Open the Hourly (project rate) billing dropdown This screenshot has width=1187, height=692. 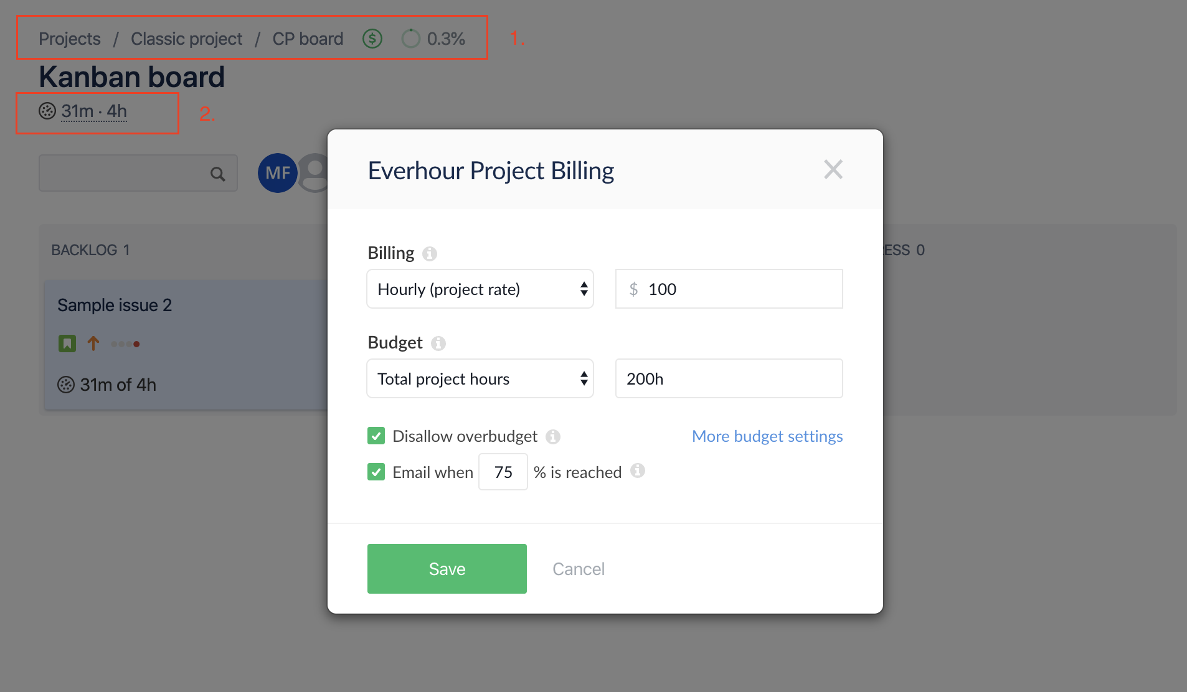click(480, 289)
